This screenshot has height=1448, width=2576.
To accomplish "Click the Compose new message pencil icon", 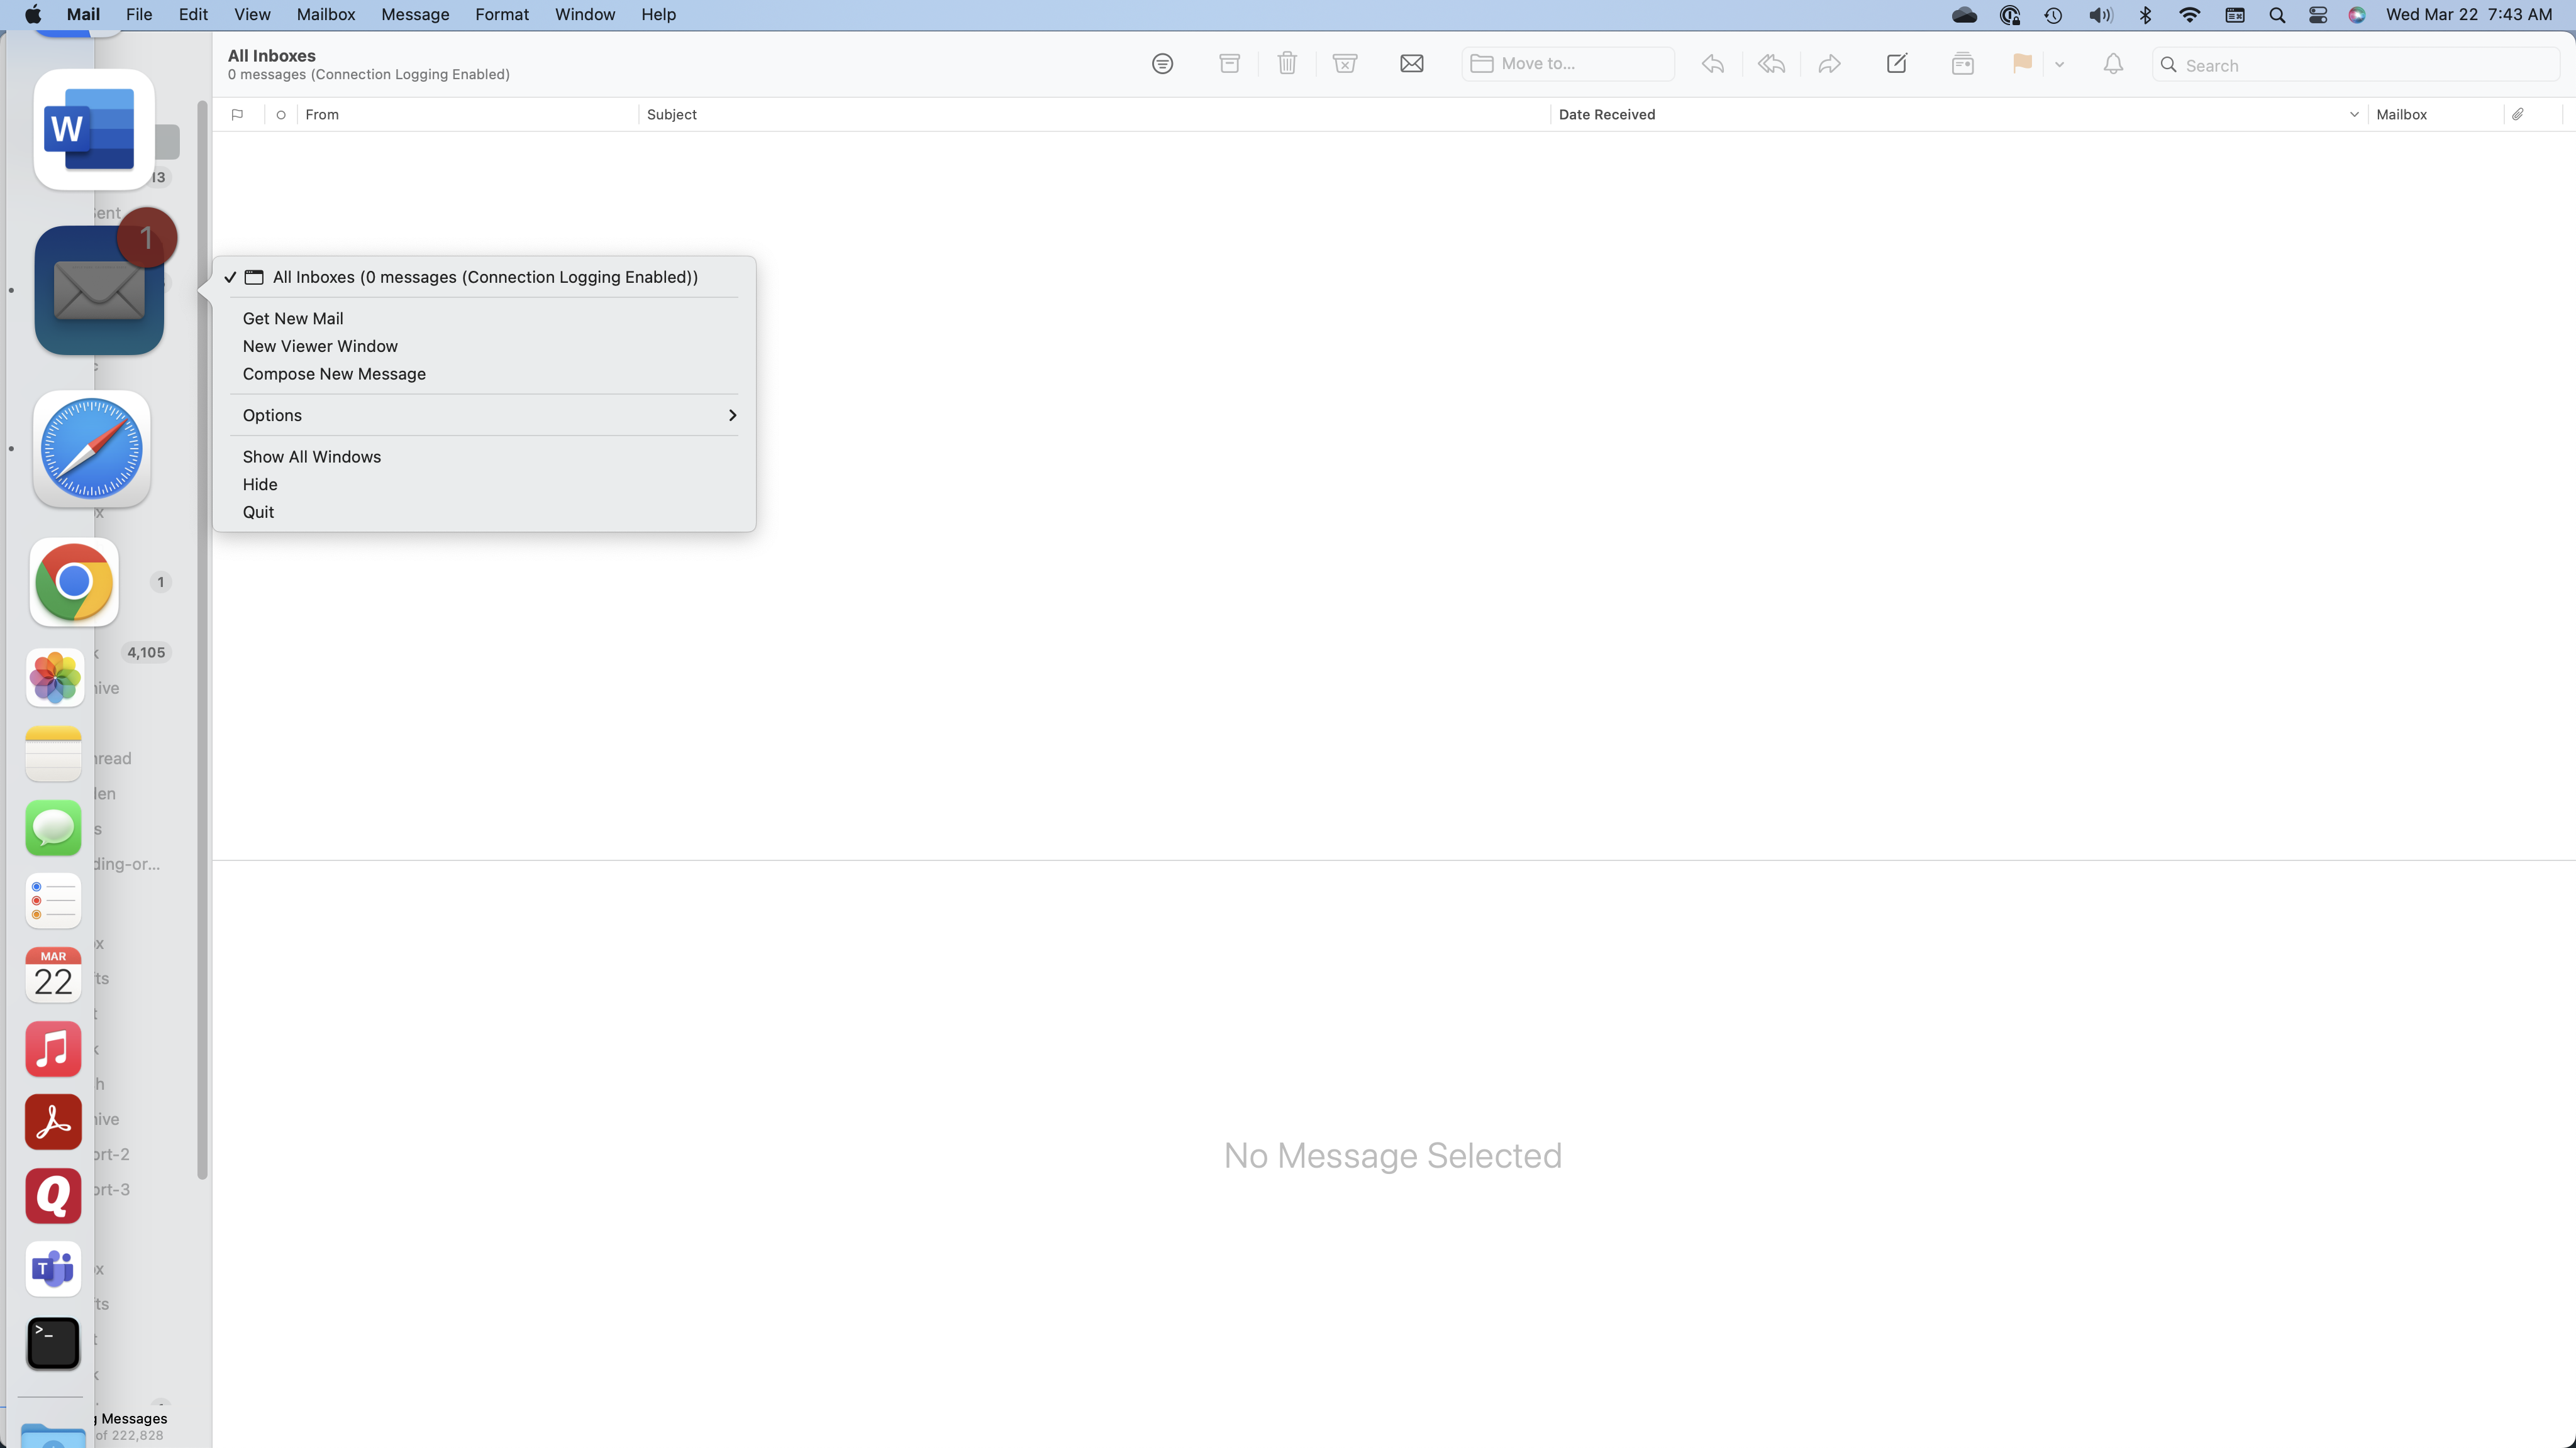I will (1896, 64).
